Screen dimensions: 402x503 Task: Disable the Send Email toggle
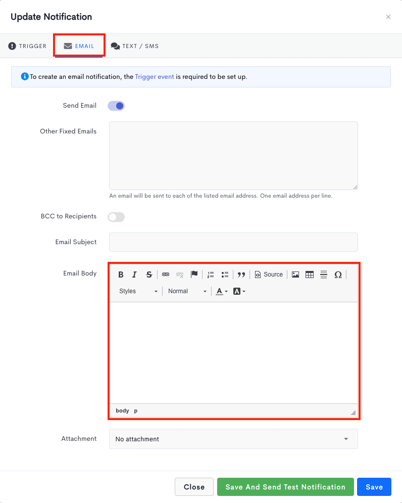[x=116, y=106]
